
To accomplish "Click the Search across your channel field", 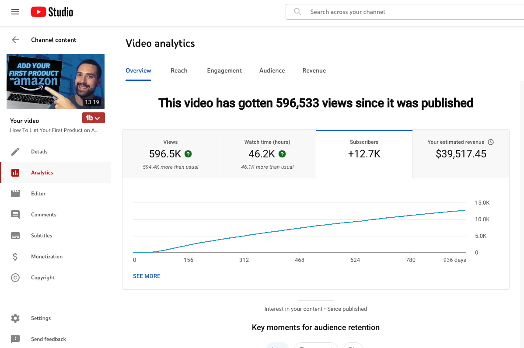I will (x=405, y=12).
